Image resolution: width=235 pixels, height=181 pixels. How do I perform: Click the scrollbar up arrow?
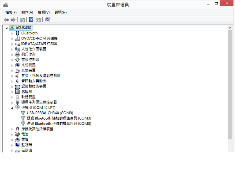pos(230,28)
